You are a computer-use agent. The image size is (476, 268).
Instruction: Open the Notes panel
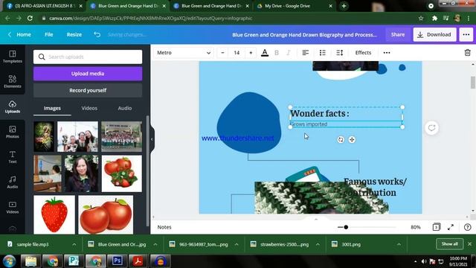164,227
